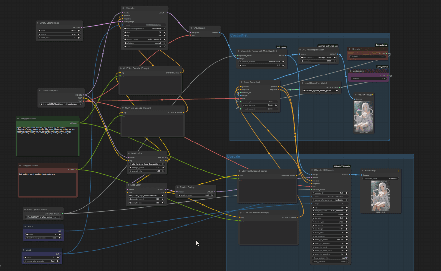This screenshot has height=271, width=441.
Task: Toggle tiled_decode in Ultimate SD Upscale
Action: [x=329, y=261]
